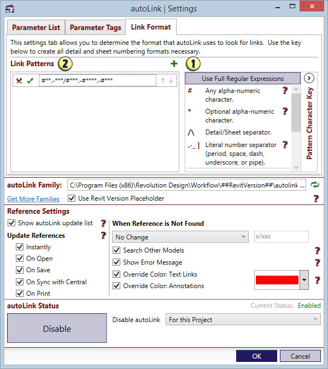Browse autoLink Family path with ellipsis
The height and width of the screenshot is (369, 328).
303,186
